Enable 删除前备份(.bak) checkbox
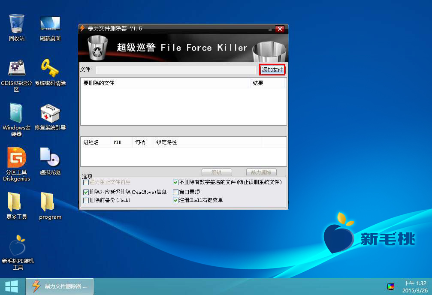 [x=86, y=200]
